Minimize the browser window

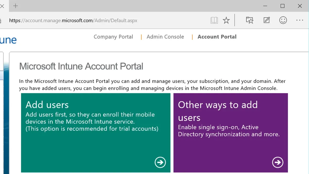click(265, 6)
